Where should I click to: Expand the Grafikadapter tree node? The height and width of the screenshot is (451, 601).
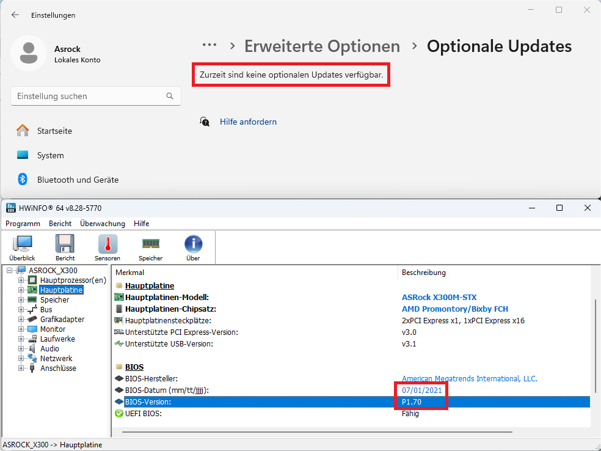(x=21, y=320)
